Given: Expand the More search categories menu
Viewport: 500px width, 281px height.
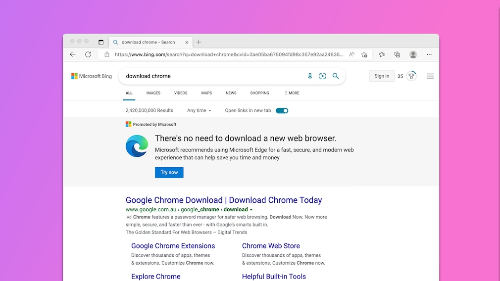Looking at the screenshot, I should pos(292,93).
